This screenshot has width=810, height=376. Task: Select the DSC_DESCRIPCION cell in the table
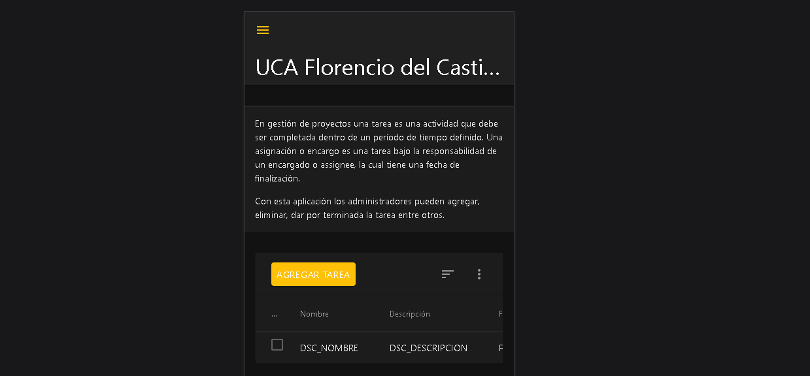point(428,348)
